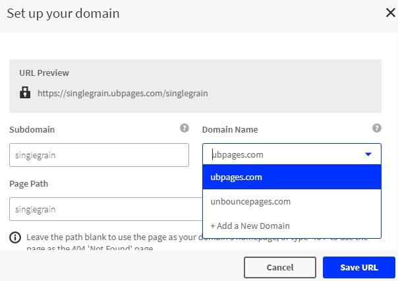398x281 pixels.
Task: Focus the Subdomain text field
Action: [99, 155]
